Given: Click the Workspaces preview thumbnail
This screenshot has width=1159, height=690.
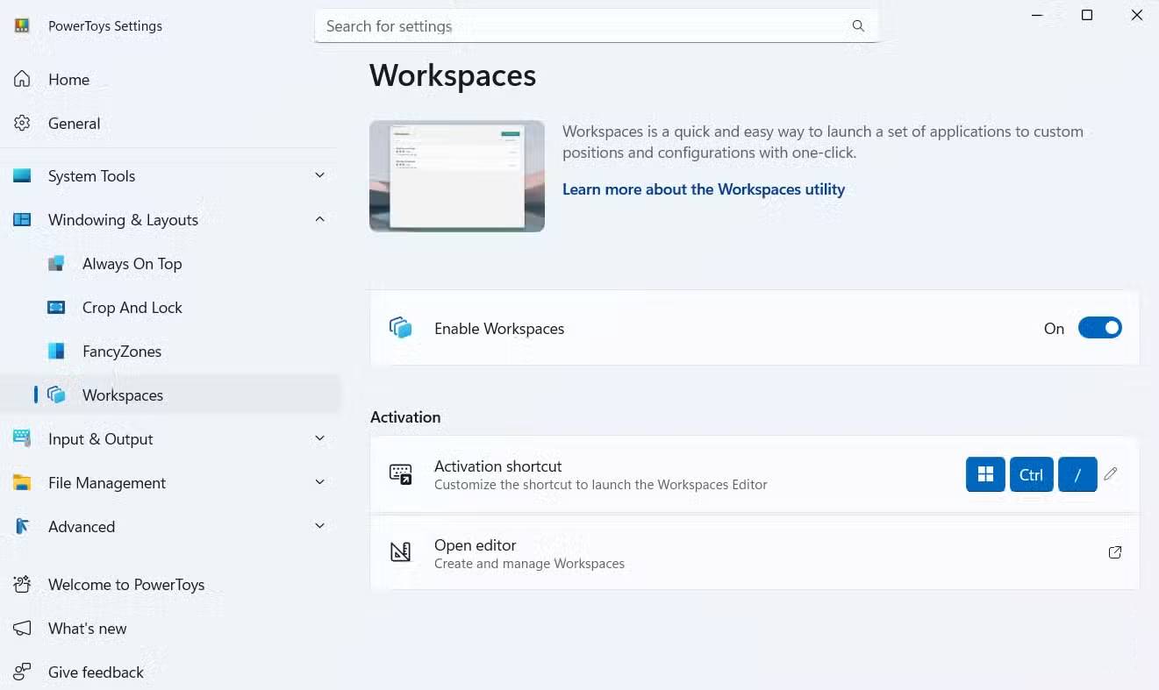Looking at the screenshot, I should (457, 176).
